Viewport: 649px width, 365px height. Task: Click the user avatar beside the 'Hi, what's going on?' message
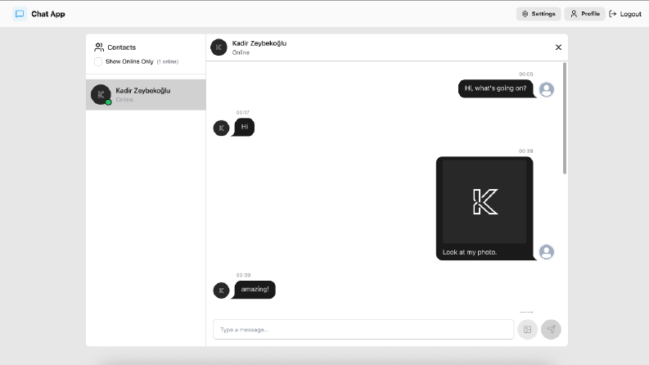pyautogui.click(x=547, y=89)
